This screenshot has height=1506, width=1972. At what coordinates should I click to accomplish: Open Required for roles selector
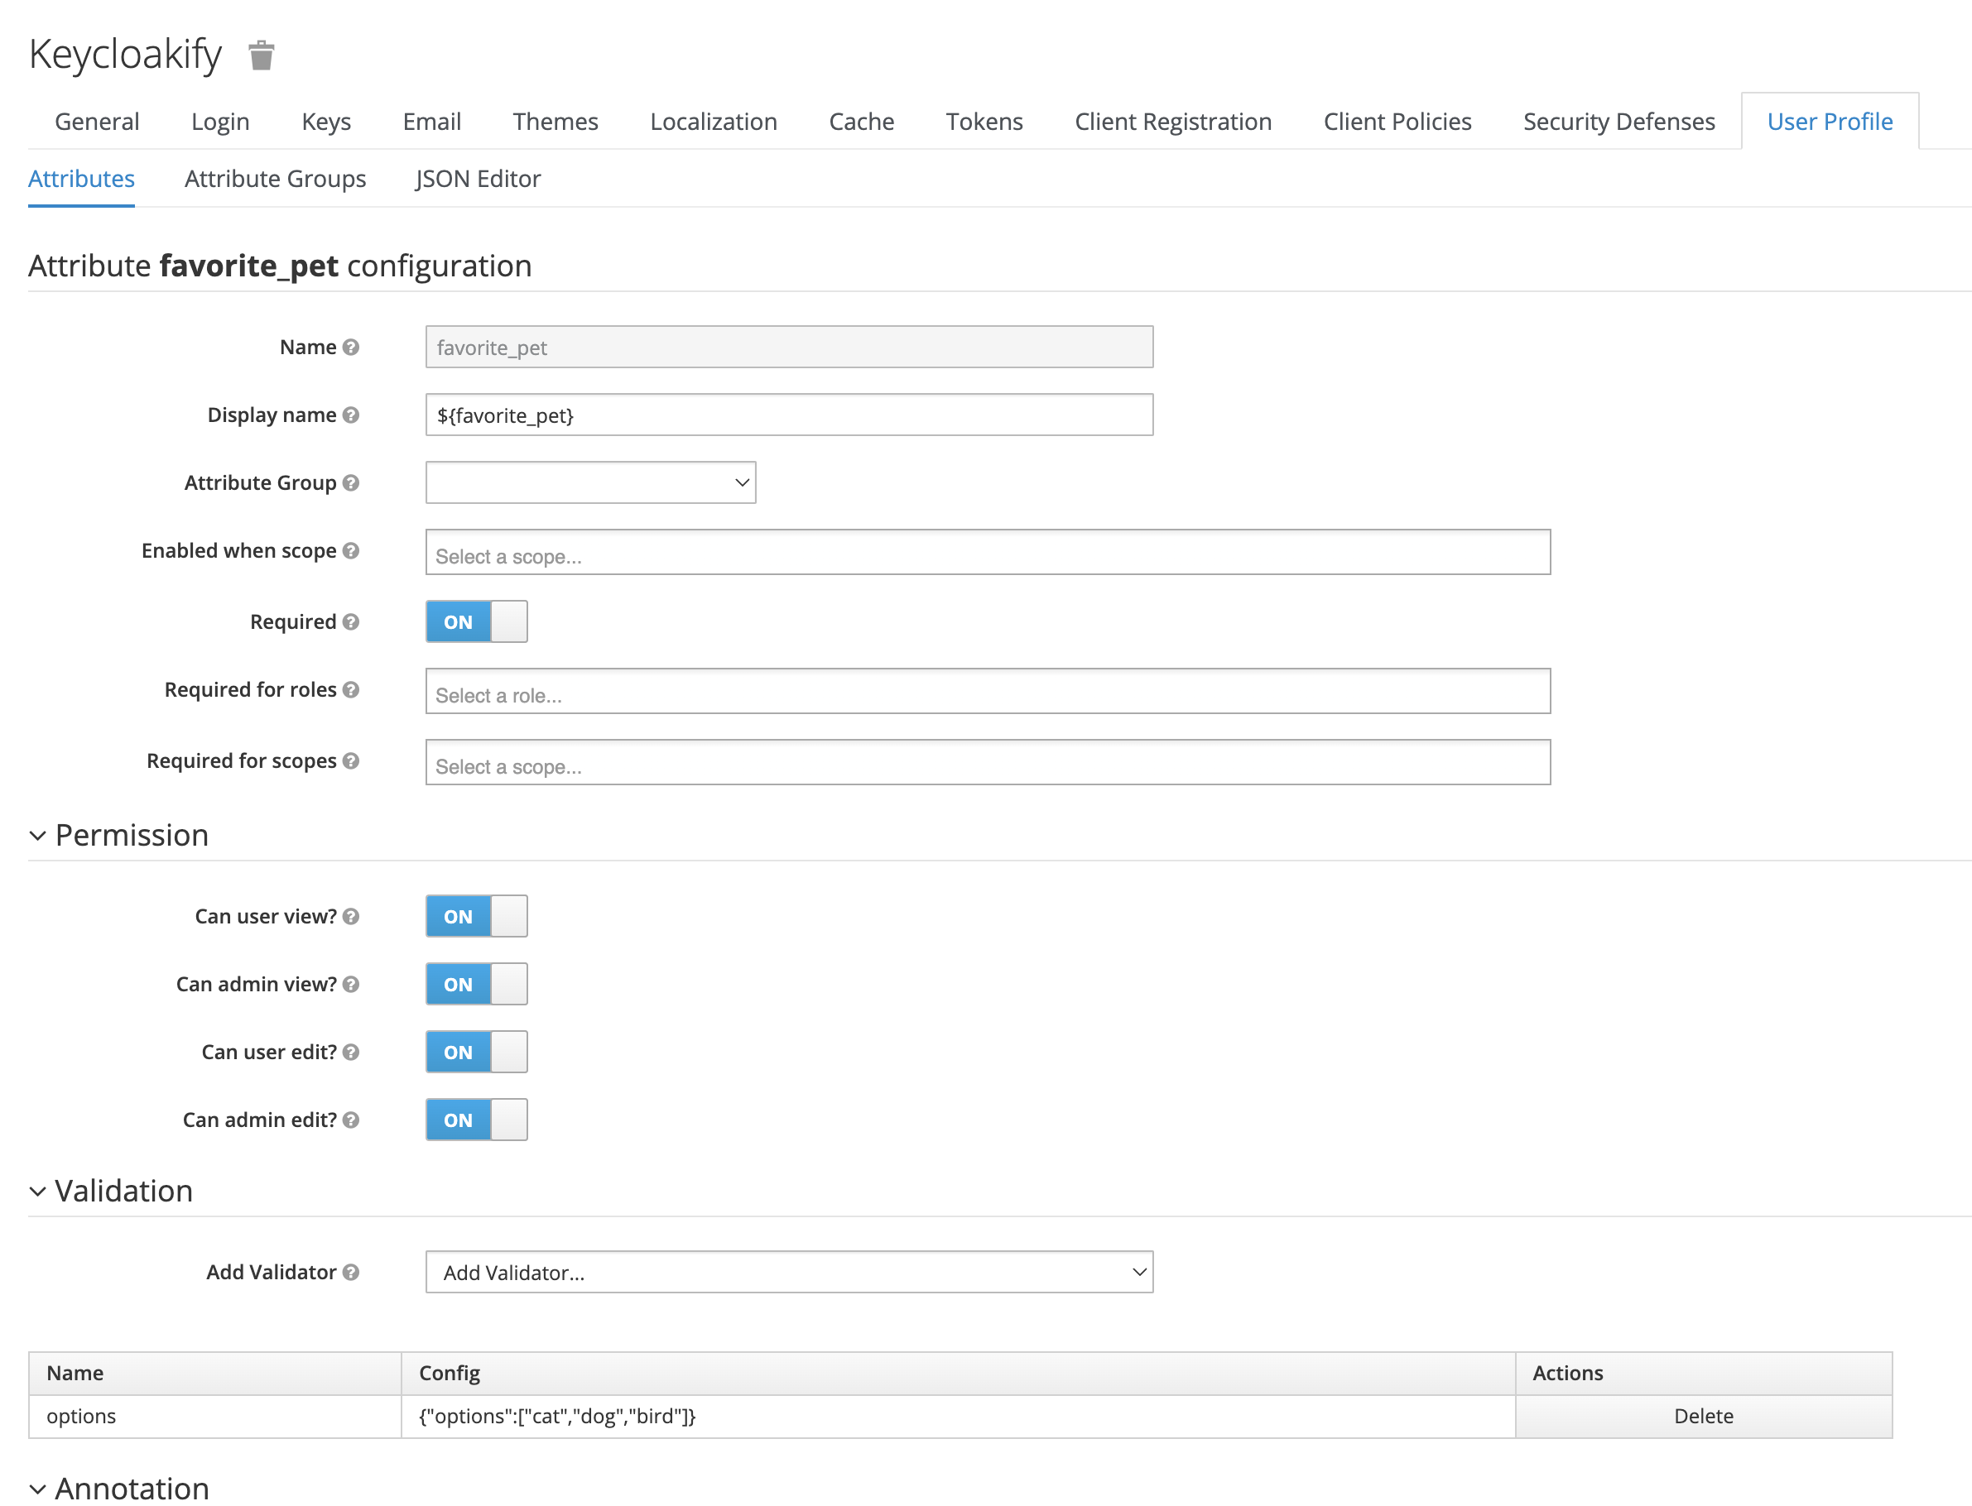[x=988, y=691]
